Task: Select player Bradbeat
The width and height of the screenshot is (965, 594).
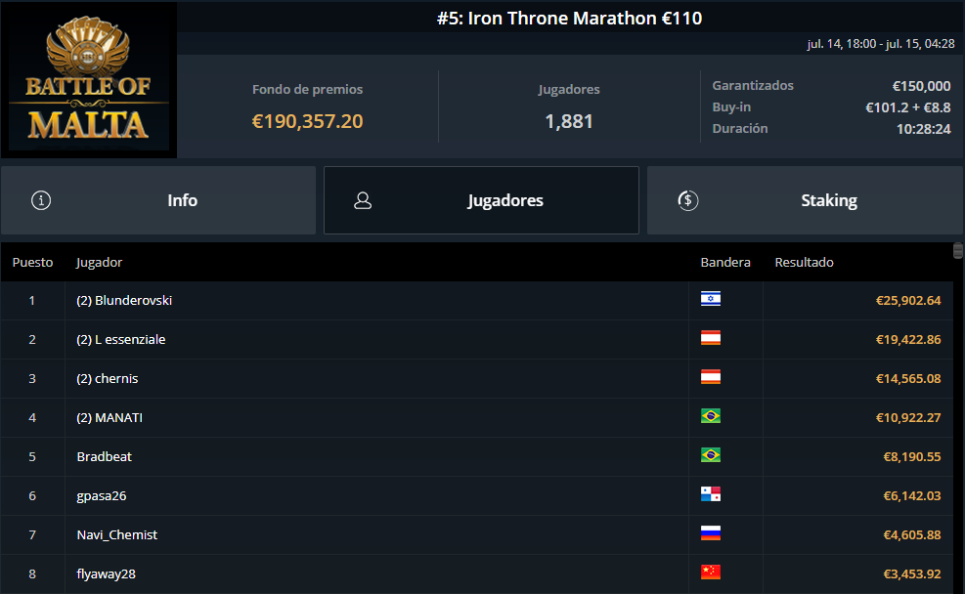Action: pos(104,457)
